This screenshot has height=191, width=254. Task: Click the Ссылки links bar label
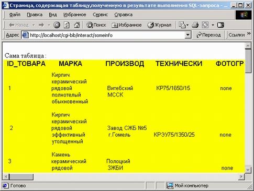[x=237, y=35]
